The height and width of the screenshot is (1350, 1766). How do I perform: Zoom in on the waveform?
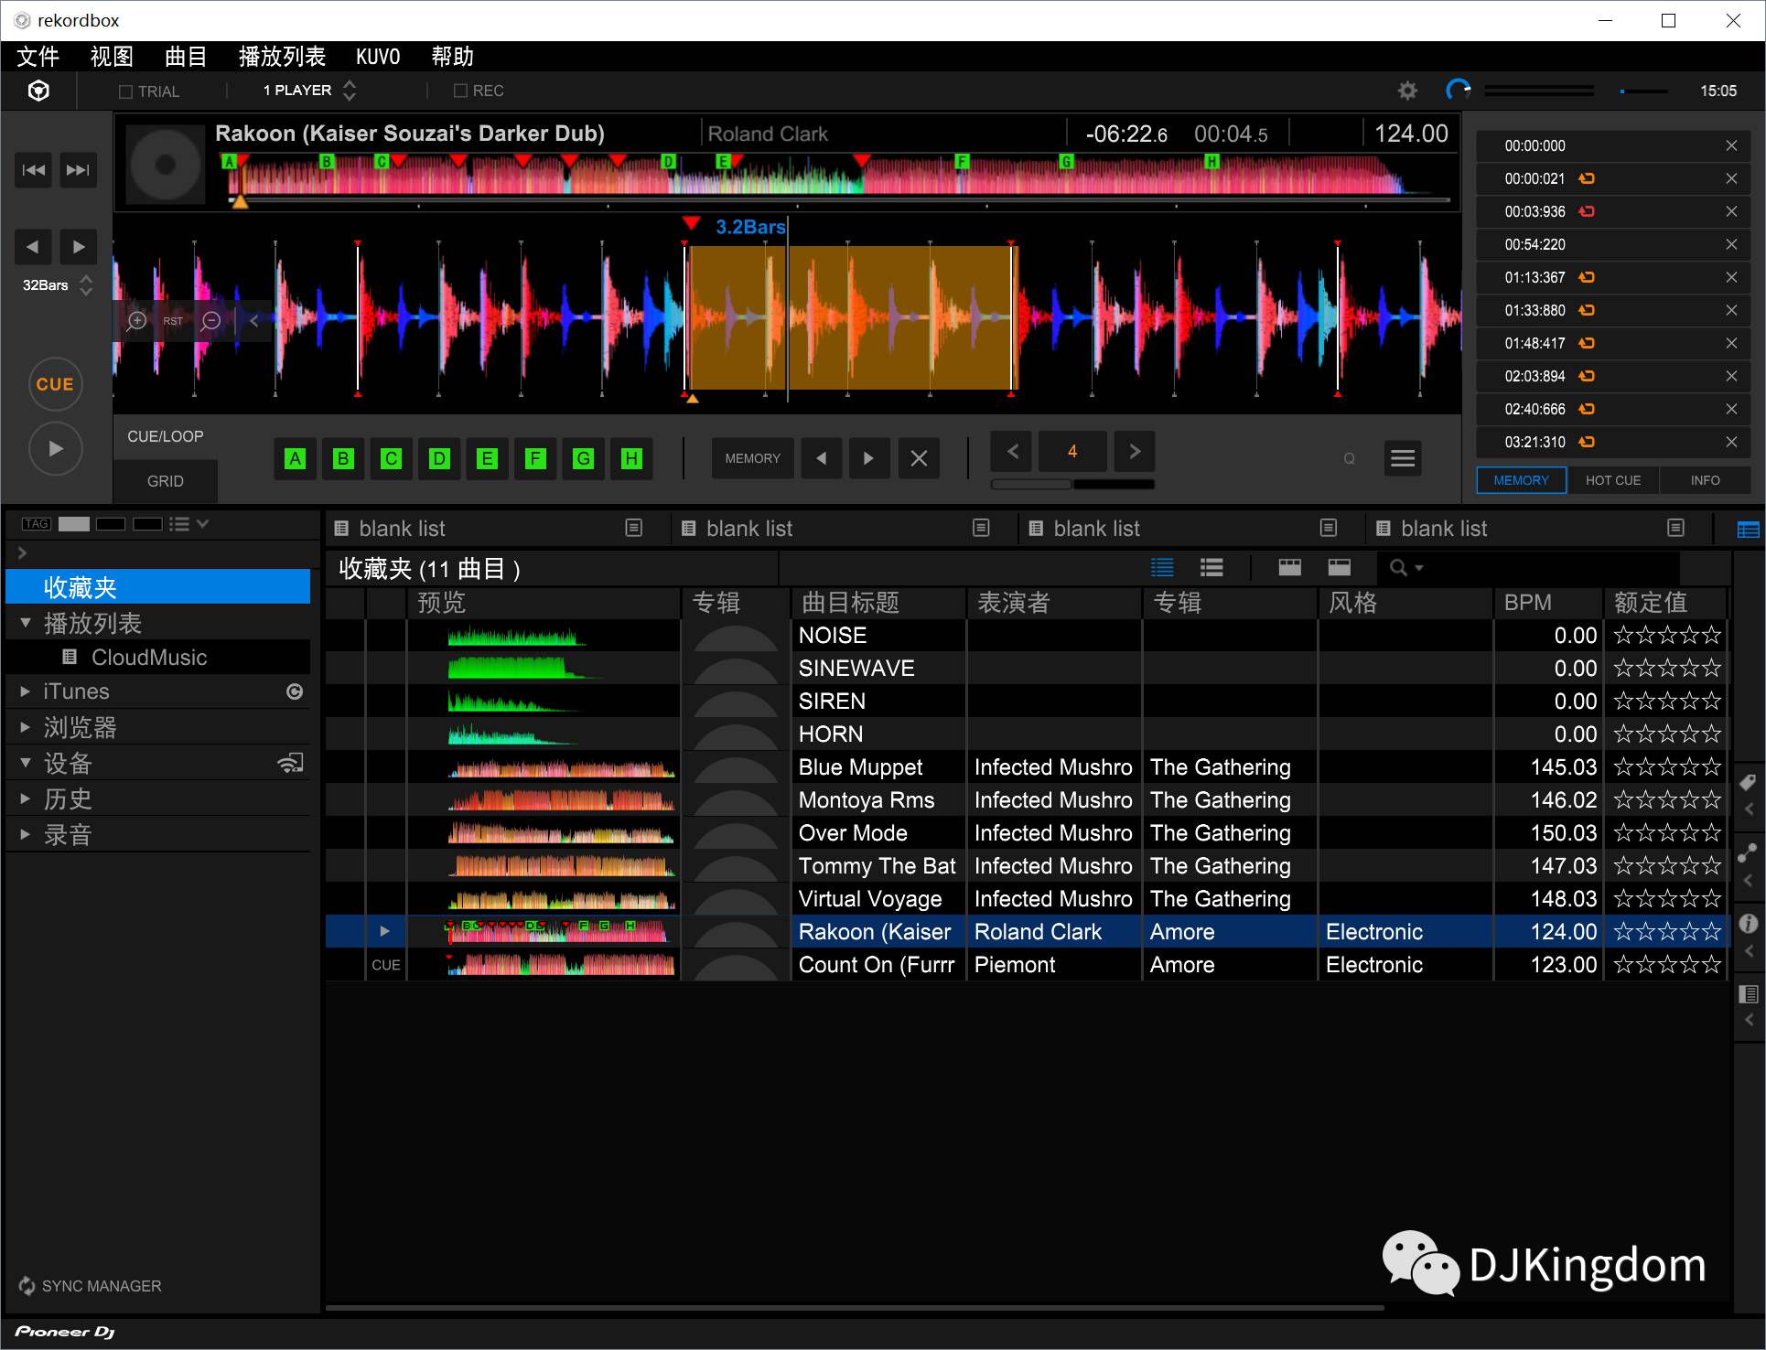click(x=137, y=321)
